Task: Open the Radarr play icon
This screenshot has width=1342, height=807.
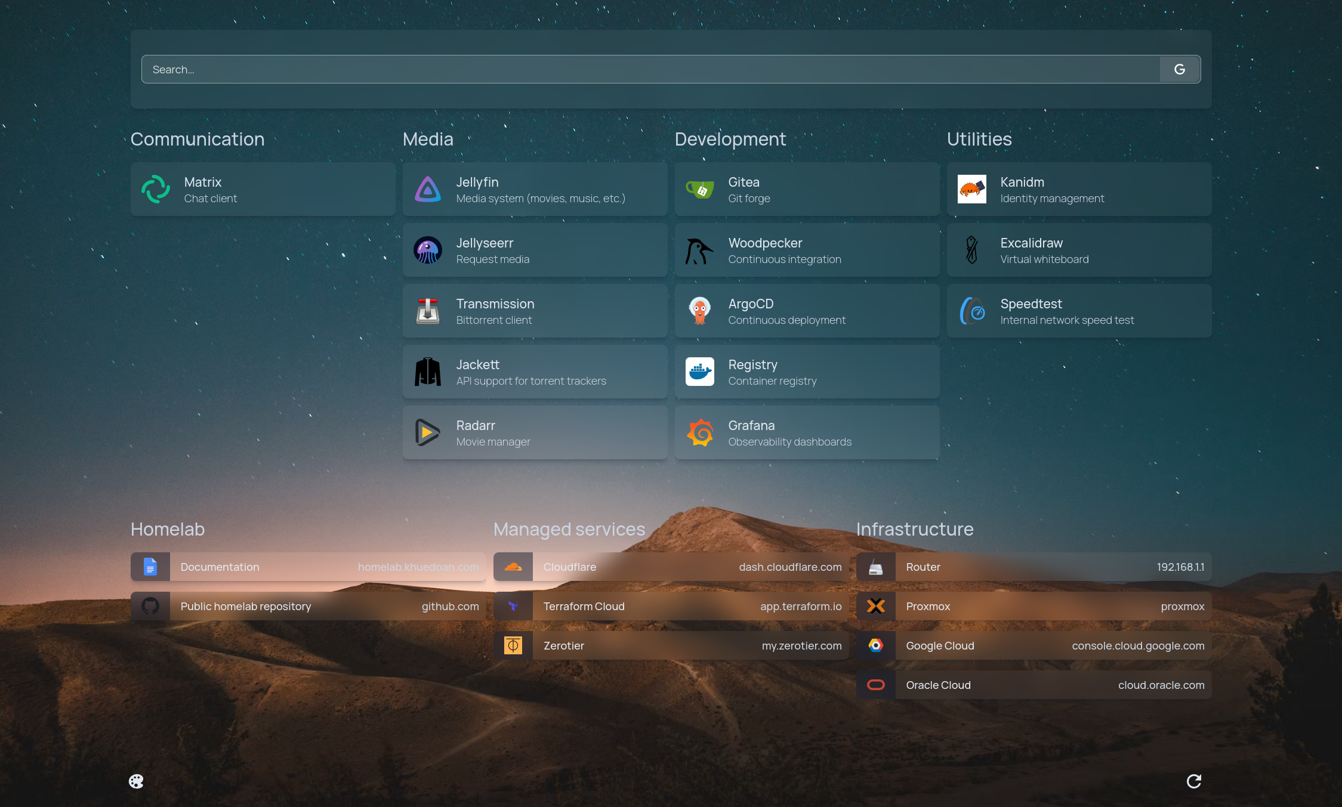Action: (428, 432)
